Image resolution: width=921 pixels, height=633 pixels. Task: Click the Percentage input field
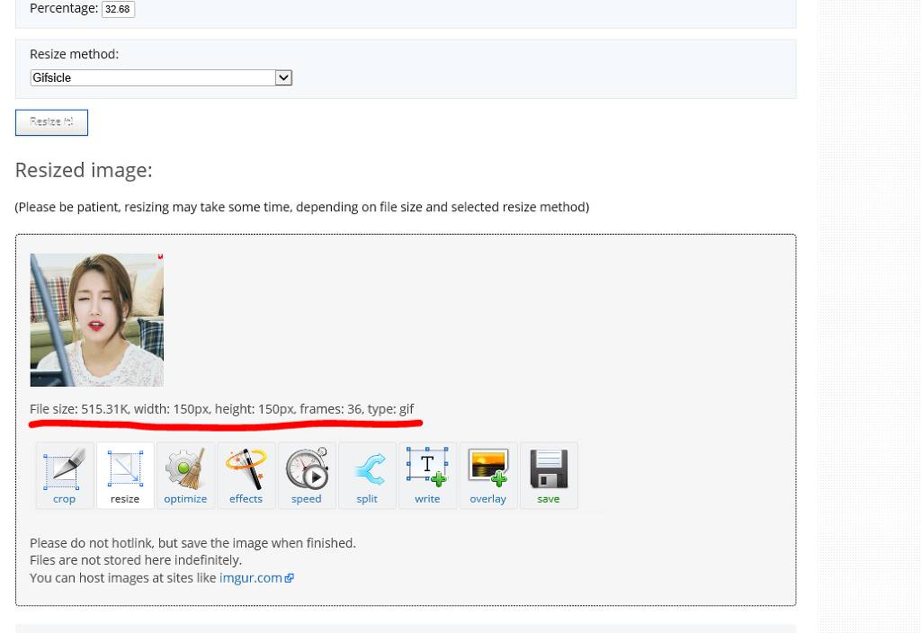[118, 9]
